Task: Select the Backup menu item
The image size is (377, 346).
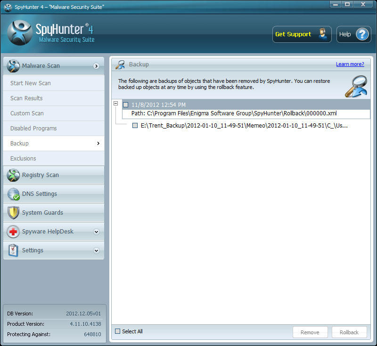Action: (x=54, y=144)
